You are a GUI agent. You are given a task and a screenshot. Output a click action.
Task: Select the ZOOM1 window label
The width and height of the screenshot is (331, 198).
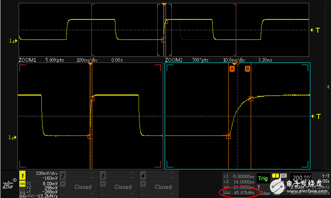click(x=27, y=60)
